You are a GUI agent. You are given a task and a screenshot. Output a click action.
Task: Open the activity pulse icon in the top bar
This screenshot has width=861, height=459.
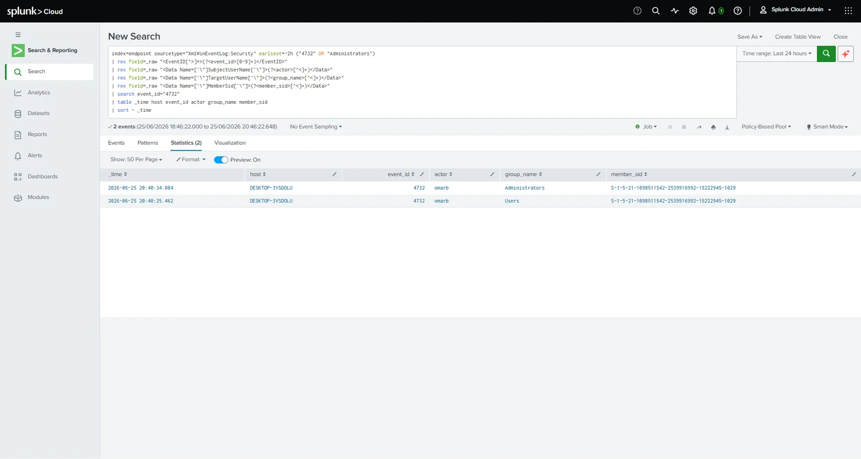[674, 11]
